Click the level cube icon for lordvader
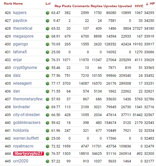 47,107
